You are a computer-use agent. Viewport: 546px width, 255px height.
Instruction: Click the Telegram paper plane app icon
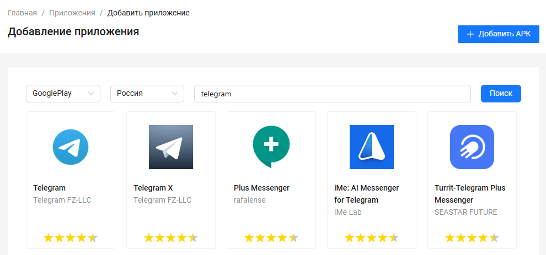(x=71, y=147)
